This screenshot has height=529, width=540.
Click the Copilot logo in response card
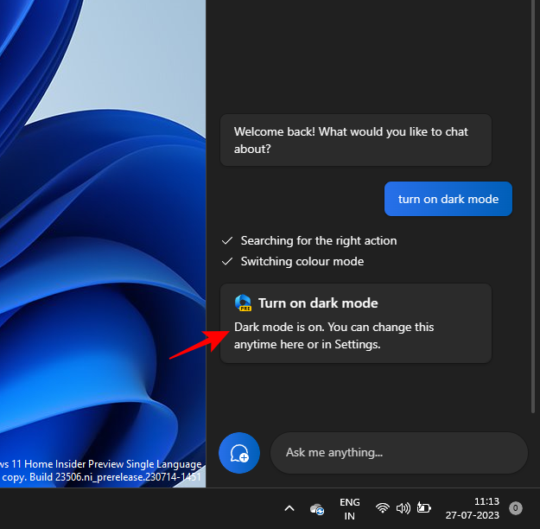tap(243, 303)
